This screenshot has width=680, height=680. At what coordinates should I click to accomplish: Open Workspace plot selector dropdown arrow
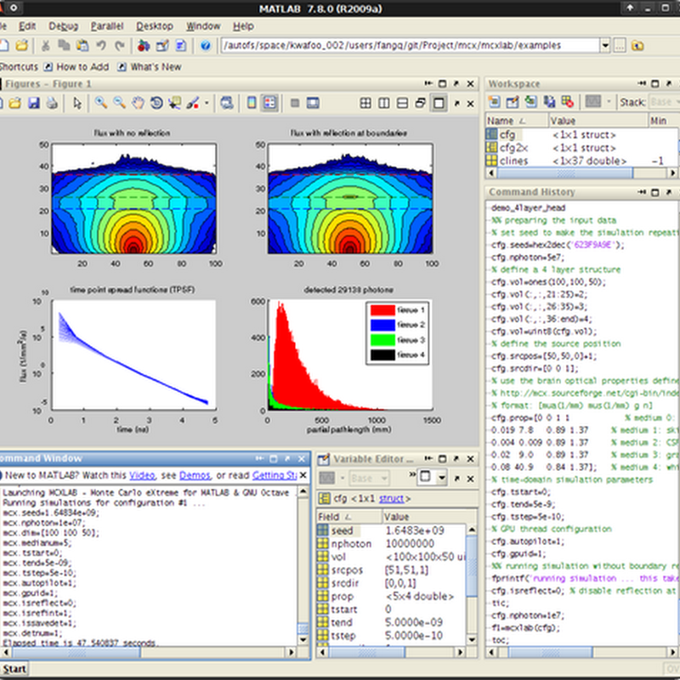pyautogui.click(x=609, y=102)
